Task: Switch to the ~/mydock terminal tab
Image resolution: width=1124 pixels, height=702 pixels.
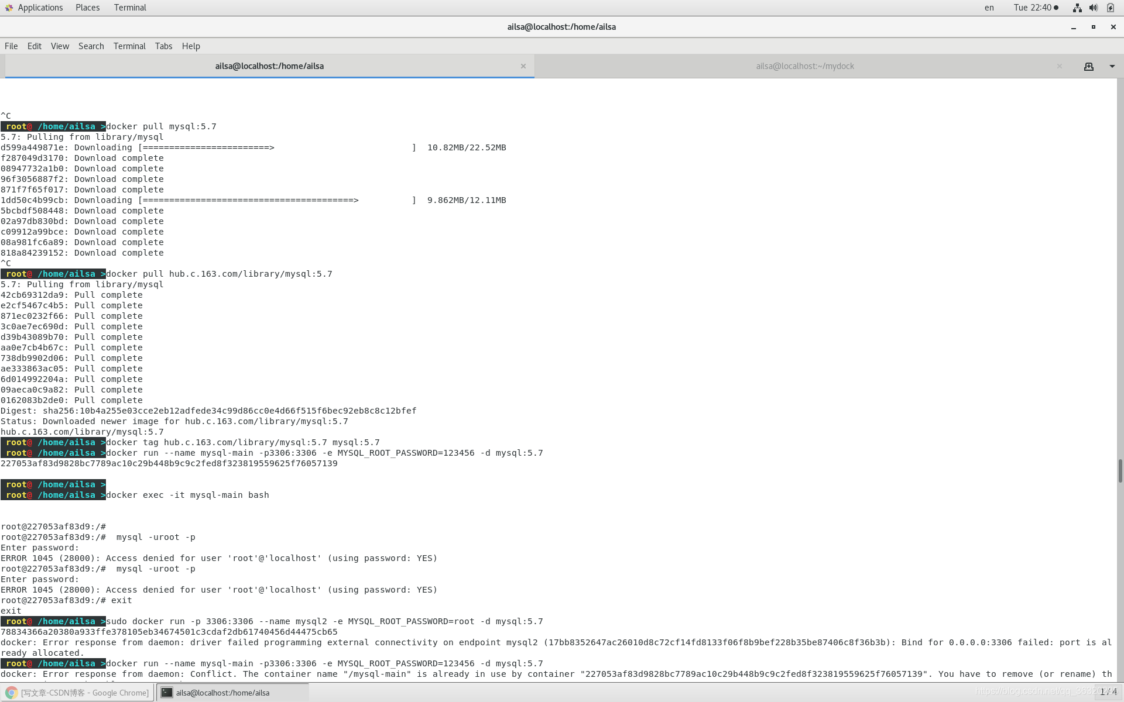Action: pos(804,66)
